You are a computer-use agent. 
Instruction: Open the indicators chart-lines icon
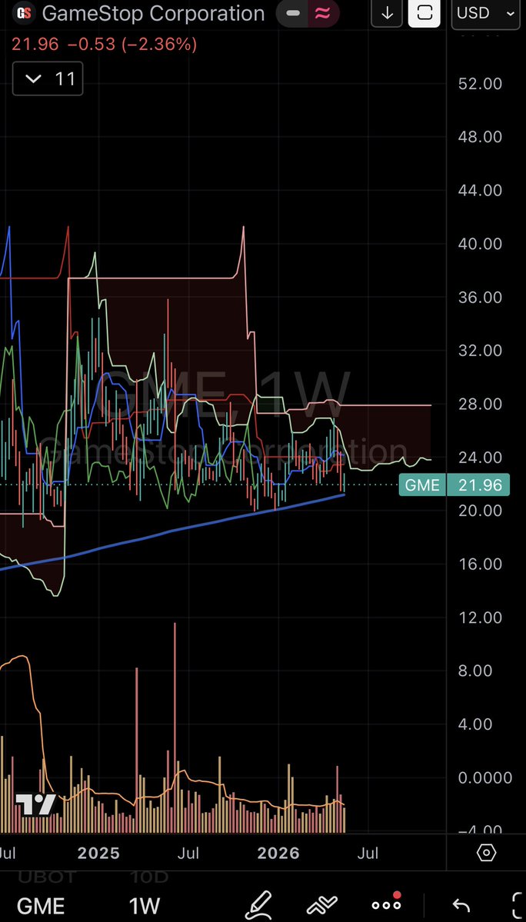[322, 905]
